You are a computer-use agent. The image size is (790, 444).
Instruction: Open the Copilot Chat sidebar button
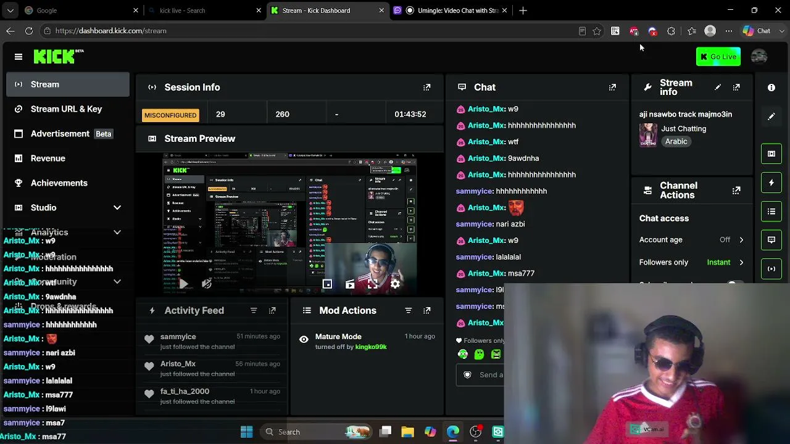(757, 31)
